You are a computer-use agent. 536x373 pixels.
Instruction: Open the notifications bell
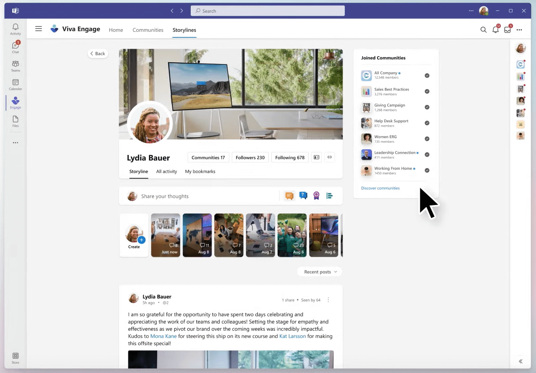[x=496, y=30]
